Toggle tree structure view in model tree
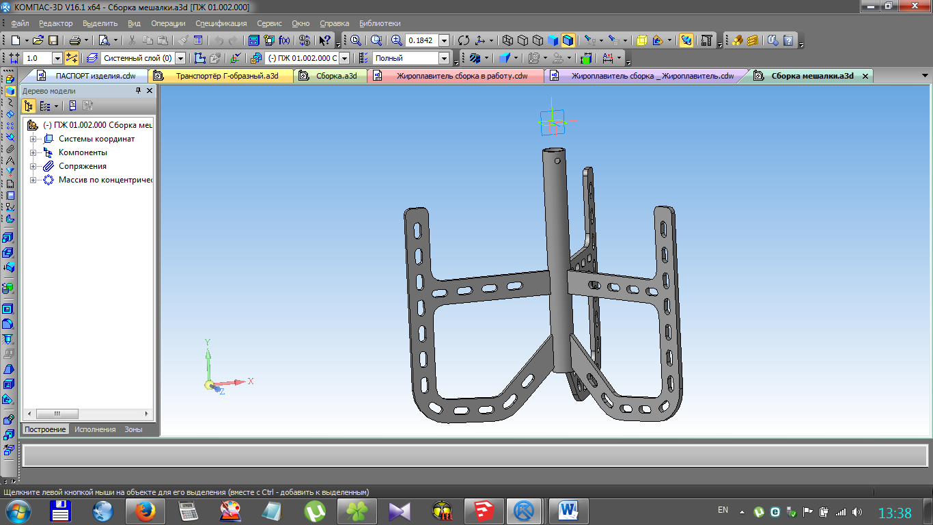The height and width of the screenshot is (525, 933). (29, 106)
